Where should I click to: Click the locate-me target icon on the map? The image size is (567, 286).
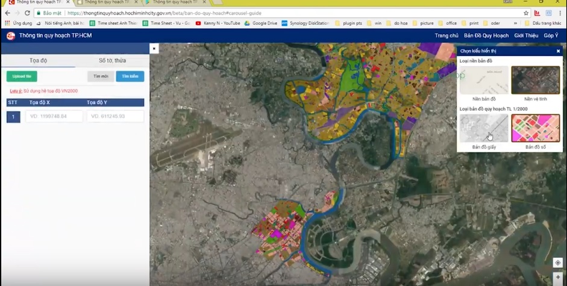coord(558,263)
